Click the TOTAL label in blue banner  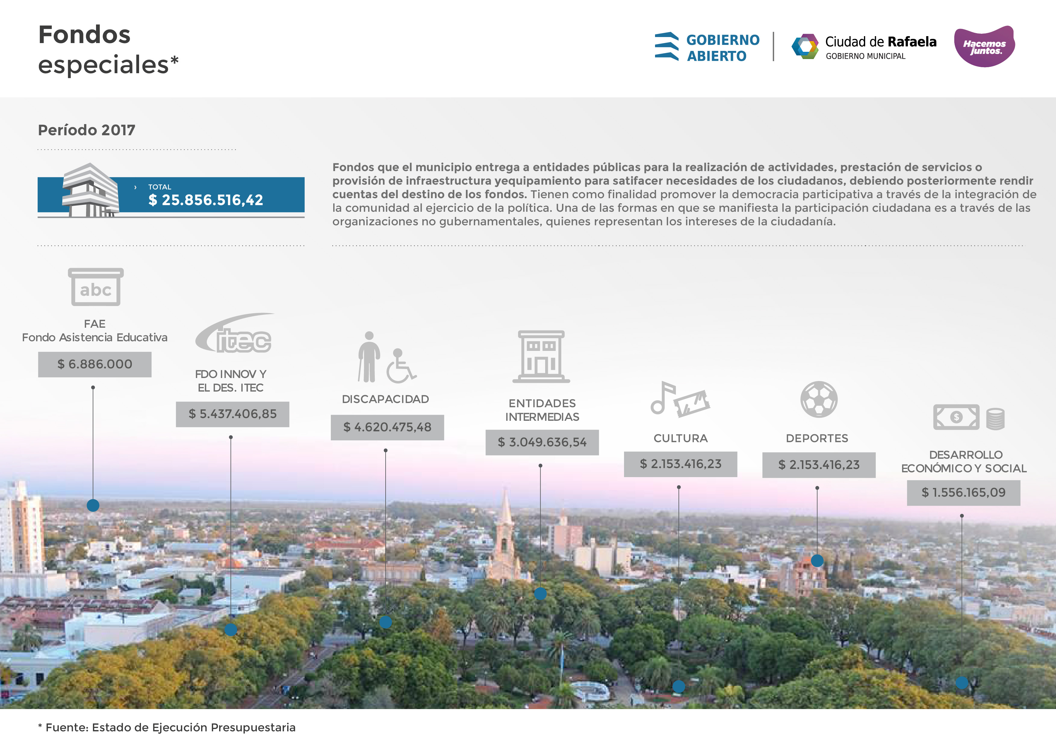click(160, 187)
